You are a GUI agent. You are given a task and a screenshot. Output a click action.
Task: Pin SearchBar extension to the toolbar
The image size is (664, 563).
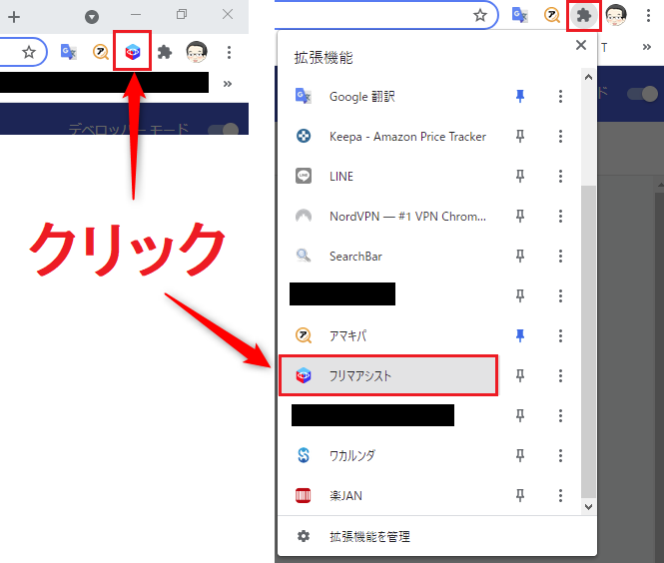point(520,256)
